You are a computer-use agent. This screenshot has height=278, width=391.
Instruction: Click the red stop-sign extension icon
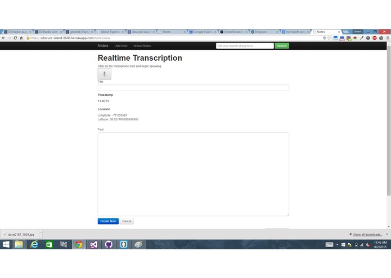[x=375, y=38]
